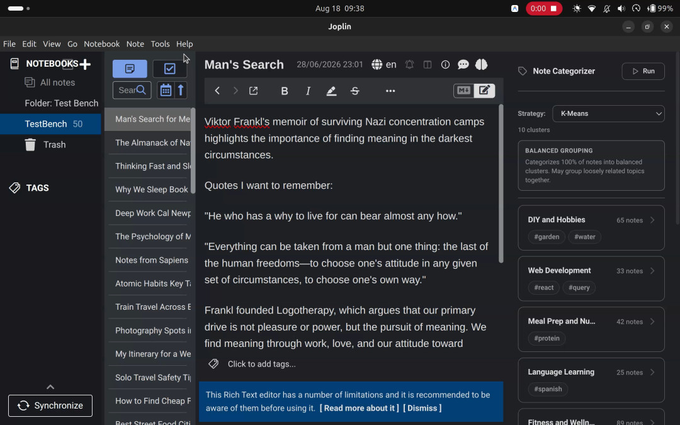The width and height of the screenshot is (680, 425).
Task: Toggle the editor layout split view
Action: point(428,65)
